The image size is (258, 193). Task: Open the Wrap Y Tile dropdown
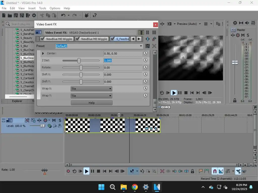point(91,96)
